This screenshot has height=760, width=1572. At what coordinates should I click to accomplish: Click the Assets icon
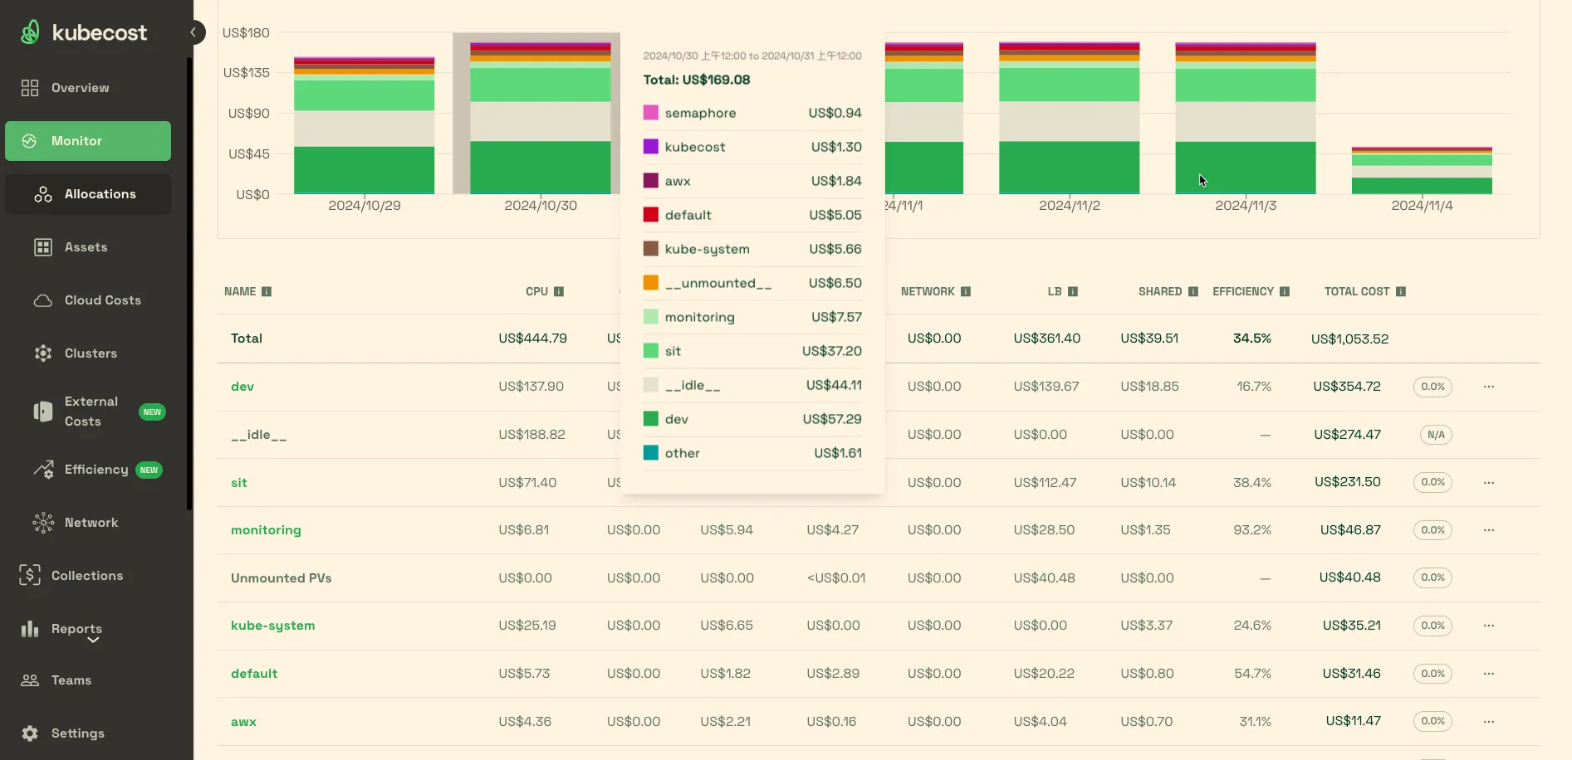pyautogui.click(x=43, y=247)
